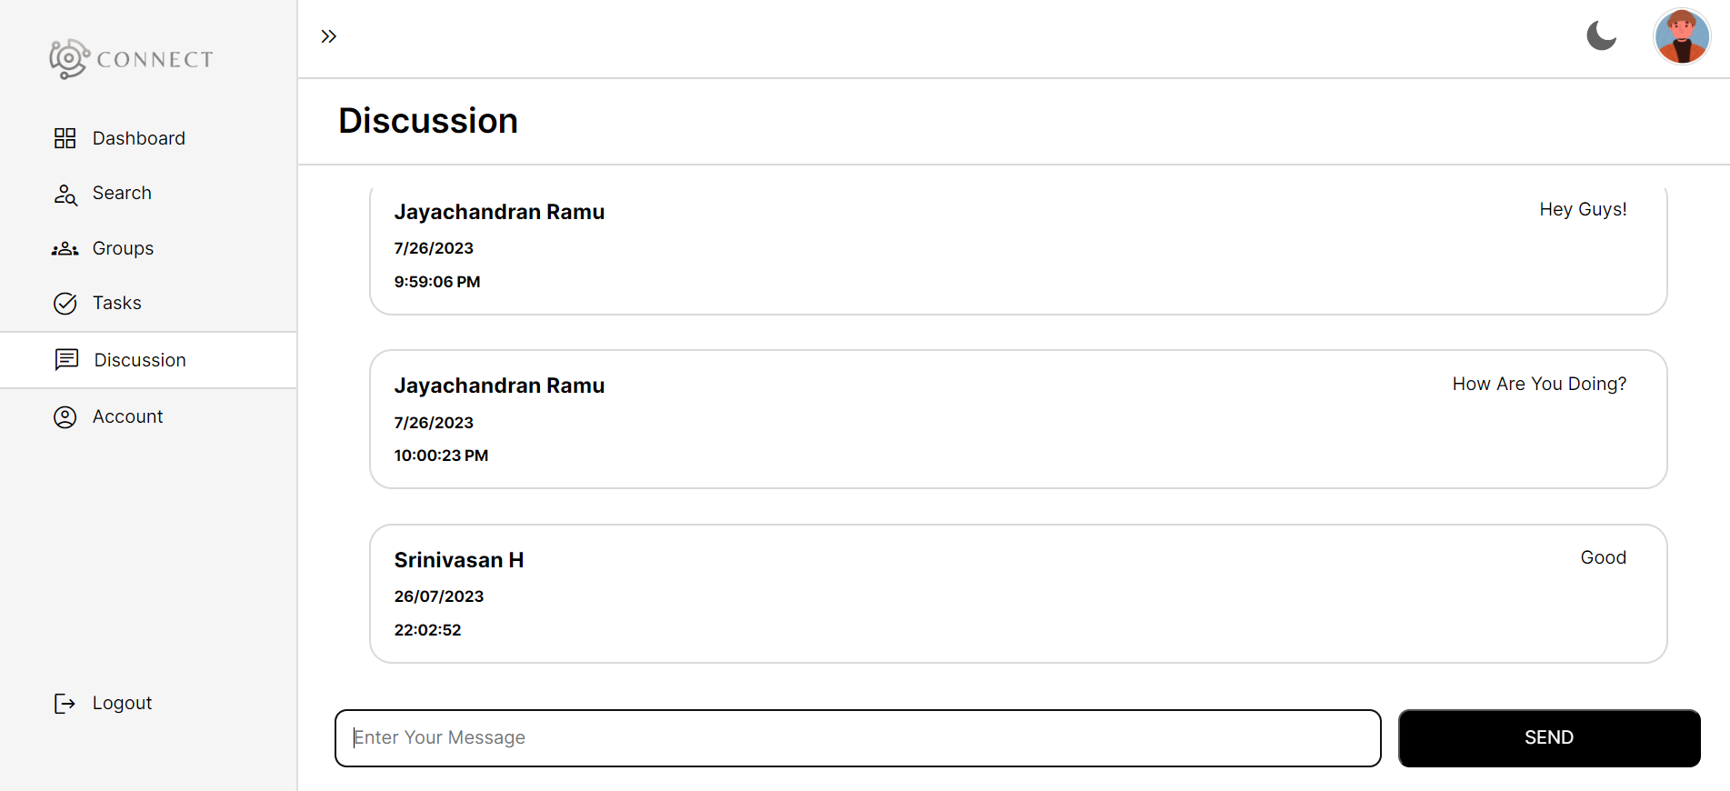Click the Logout arrow icon
The image size is (1730, 791).
coord(65,704)
